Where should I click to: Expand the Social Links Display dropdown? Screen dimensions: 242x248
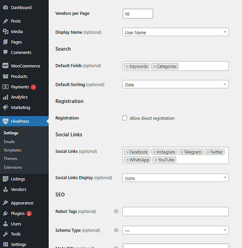pyautogui.click(x=175, y=178)
